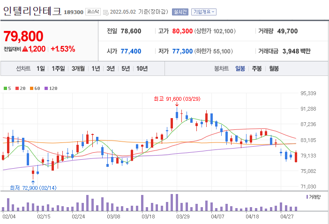Click the 상한가 102,100 text

(215, 31)
